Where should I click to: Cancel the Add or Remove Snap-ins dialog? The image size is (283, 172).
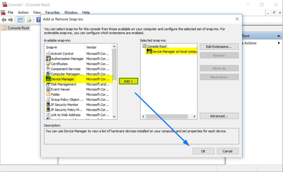(x=228, y=151)
